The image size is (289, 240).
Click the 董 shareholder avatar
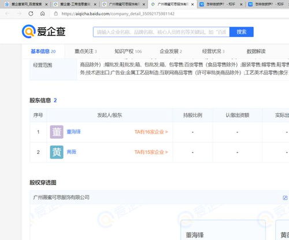coord(57,132)
